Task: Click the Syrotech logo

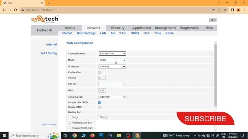Action: [x=45, y=20]
